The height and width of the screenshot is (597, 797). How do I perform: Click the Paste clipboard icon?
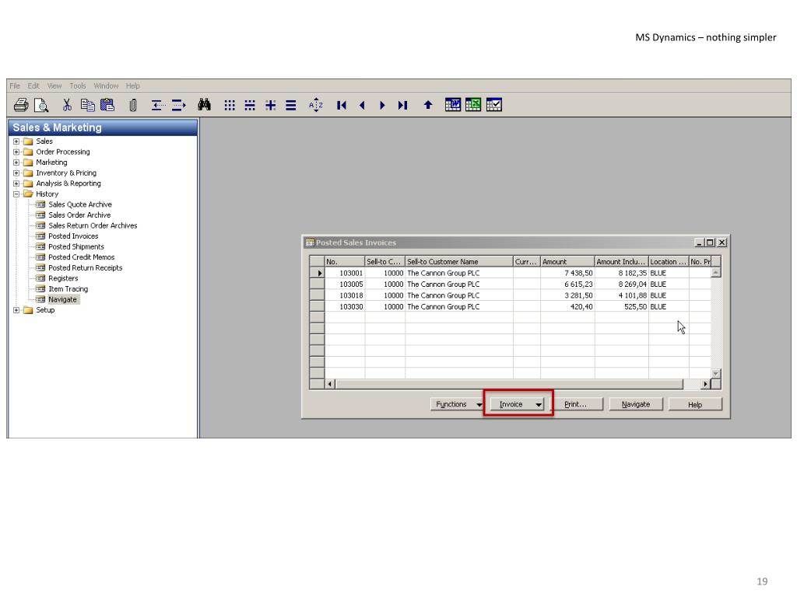click(107, 105)
